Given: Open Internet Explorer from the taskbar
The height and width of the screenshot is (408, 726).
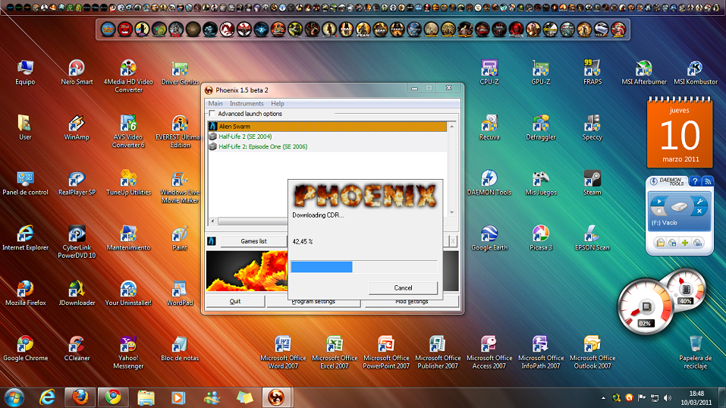Looking at the screenshot, I should tap(47, 397).
